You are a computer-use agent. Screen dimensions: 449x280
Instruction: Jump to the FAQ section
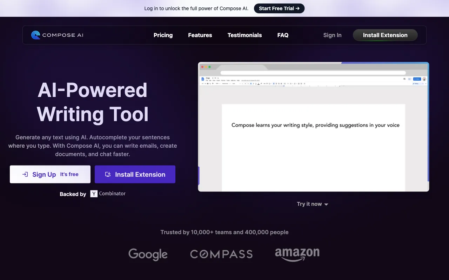283,35
